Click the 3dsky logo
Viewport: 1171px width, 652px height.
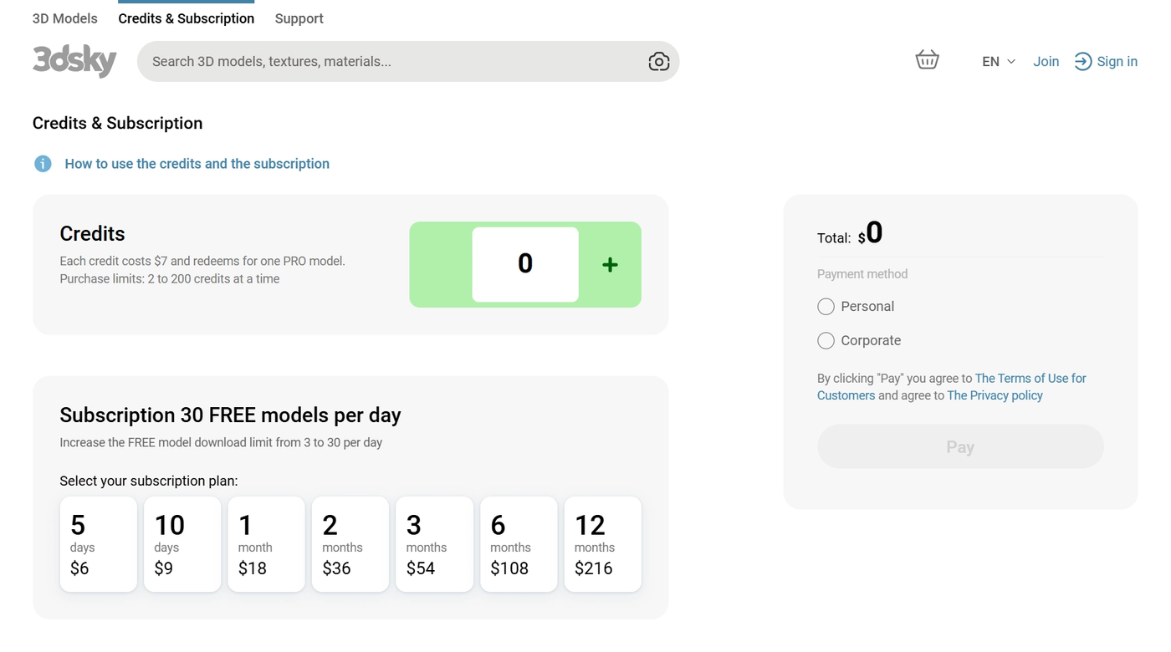point(74,61)
